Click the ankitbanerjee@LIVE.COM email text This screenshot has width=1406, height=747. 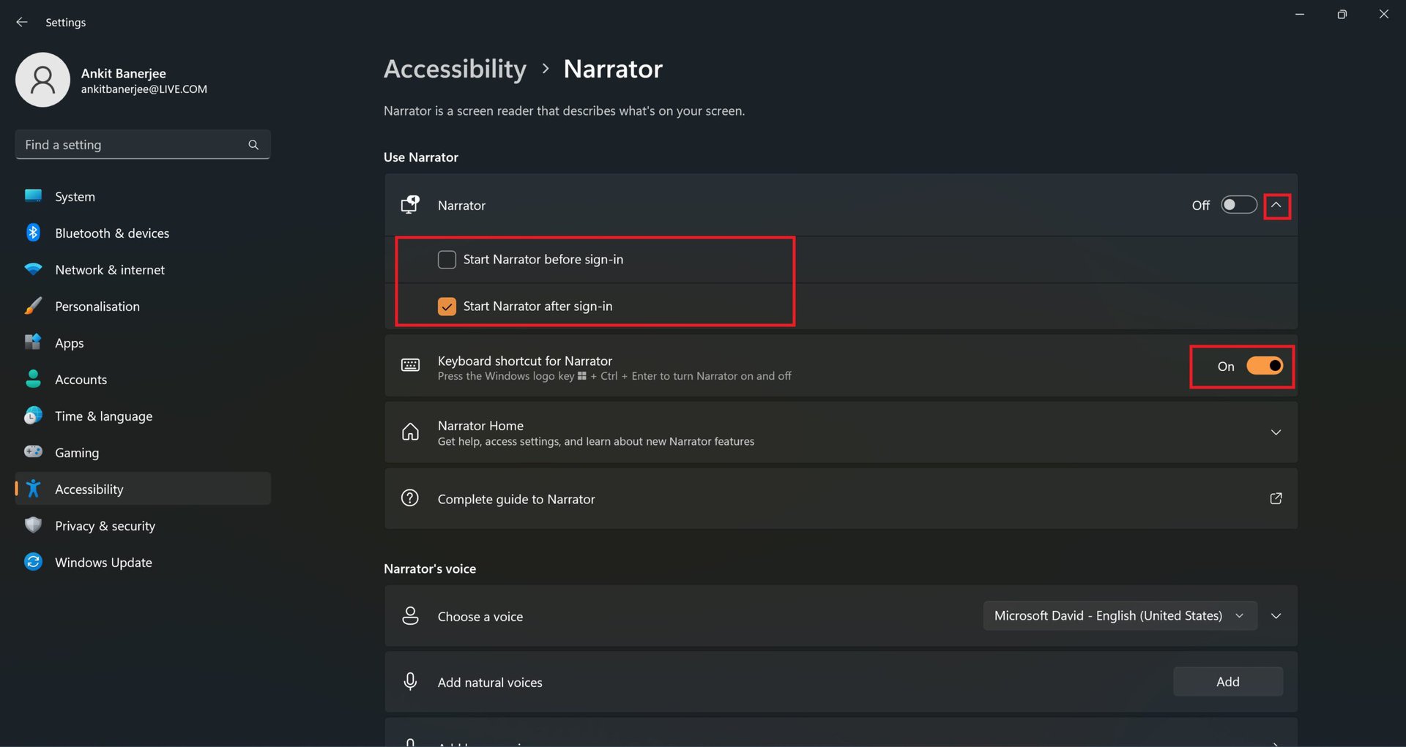tap(144, 89)
